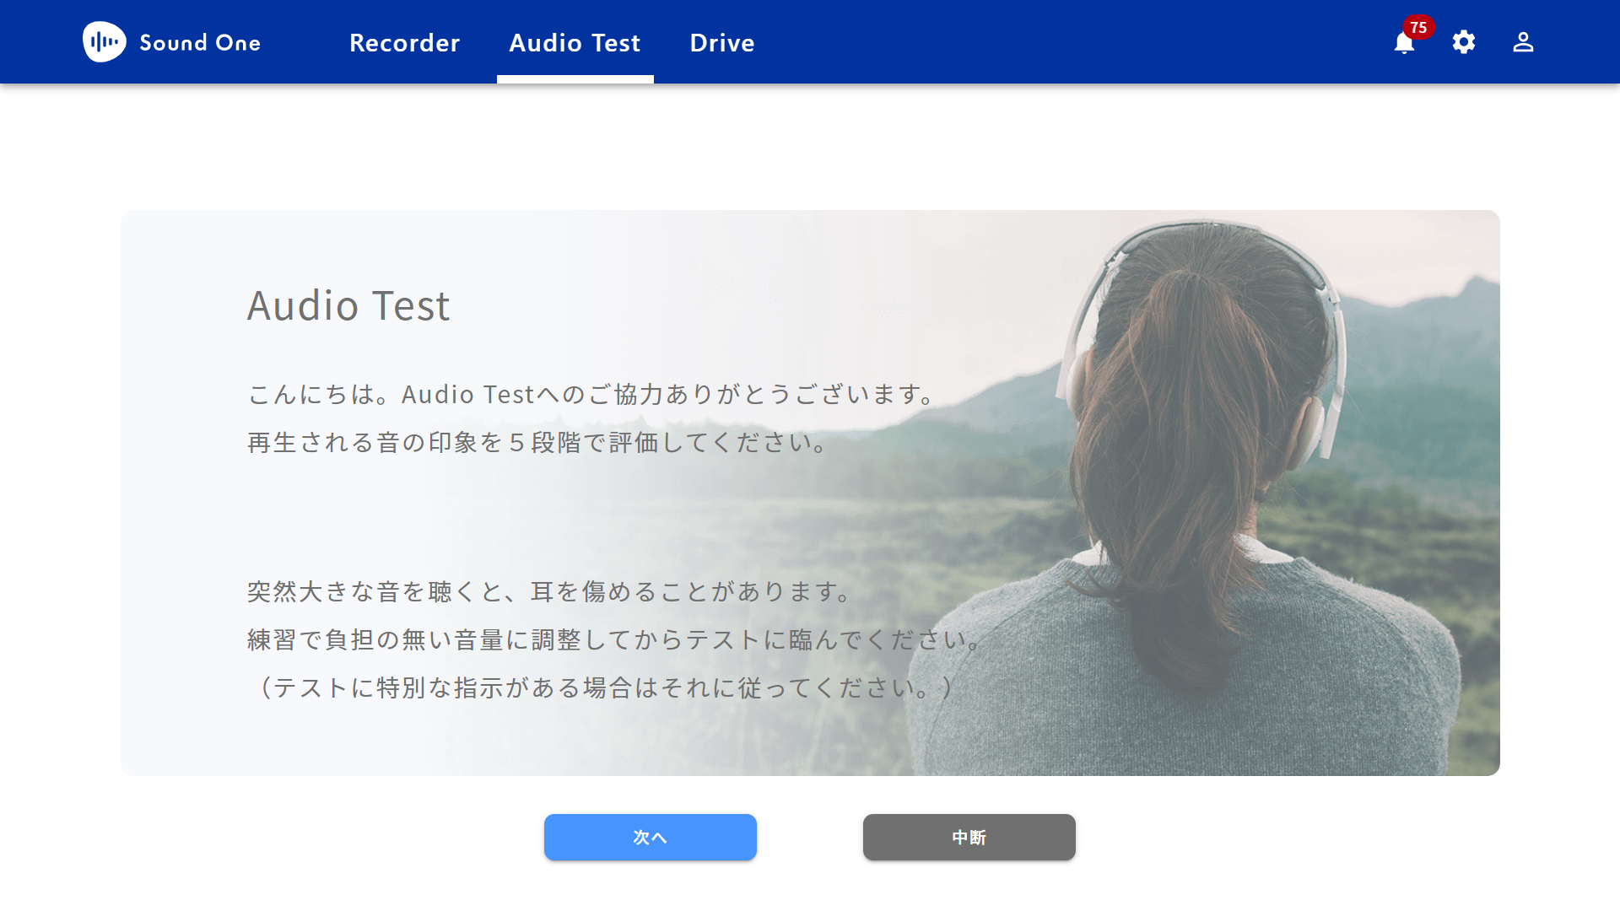This screenshot has width=1620, height=911.
Task: Click the warning line 突然大きな音を聴くと
Action: (551, 591)
